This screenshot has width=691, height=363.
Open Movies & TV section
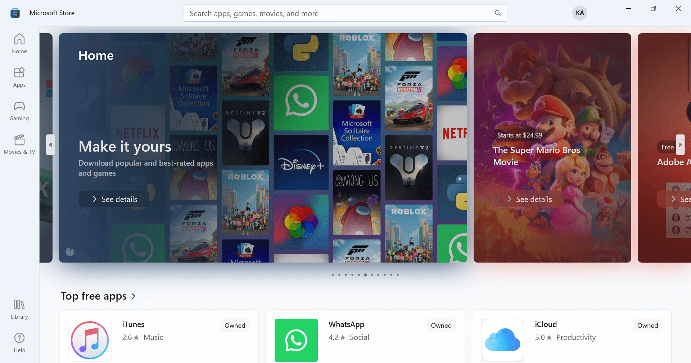point(19,144)
